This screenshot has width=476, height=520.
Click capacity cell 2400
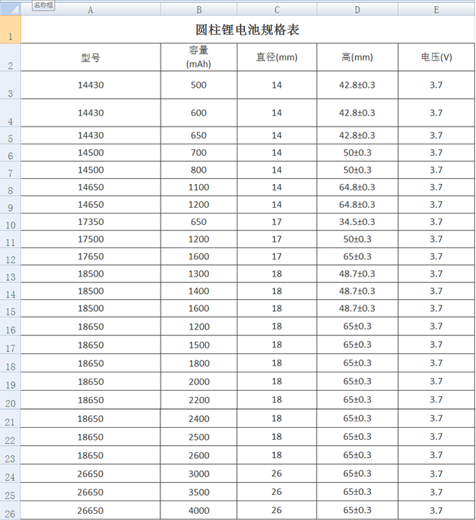pos(198,418)
